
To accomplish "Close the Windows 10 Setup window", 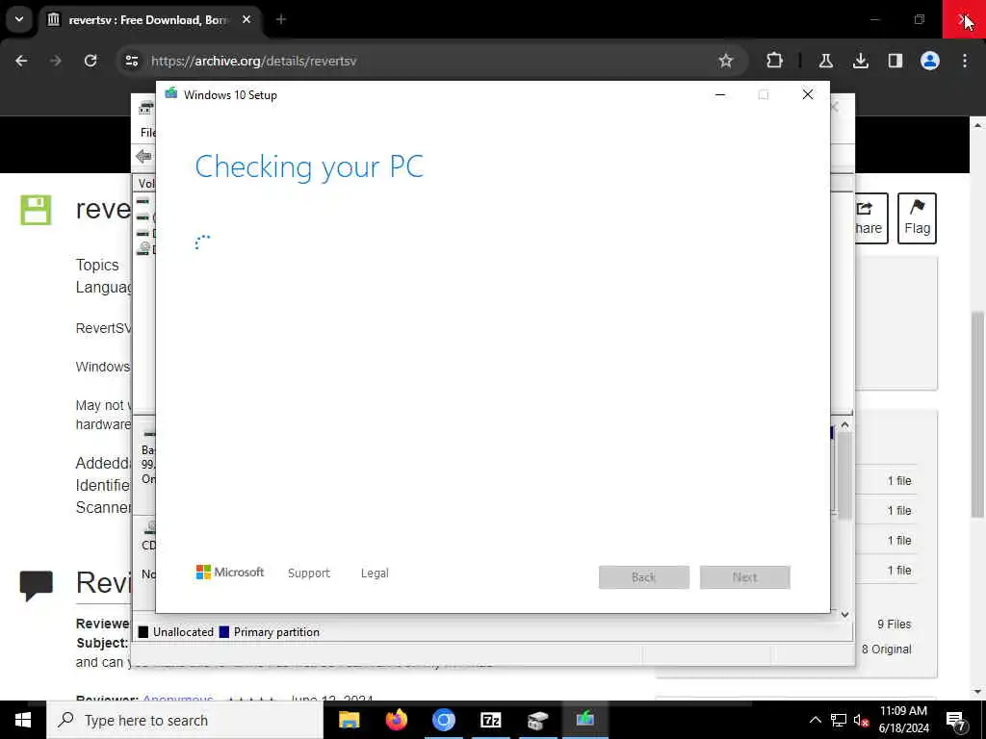I will click(x=808, y=95).
